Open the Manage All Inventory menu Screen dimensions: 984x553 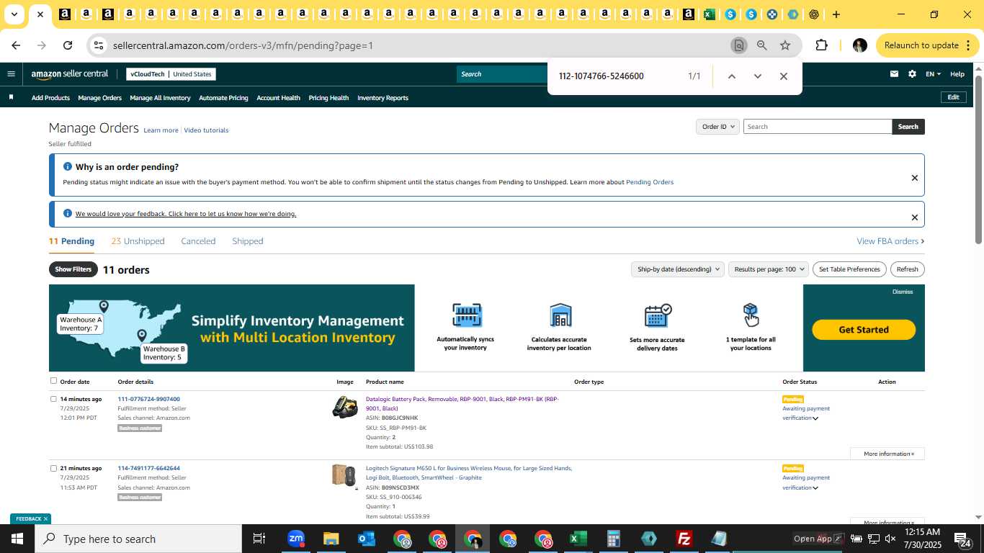coord(160,98)
